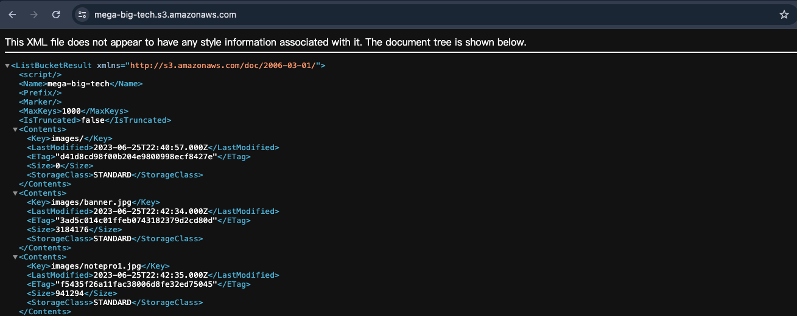Viewport: 797px width, 316px height.
Task: Click the ETag starting with f5435f26
Action: pos(136,284)
